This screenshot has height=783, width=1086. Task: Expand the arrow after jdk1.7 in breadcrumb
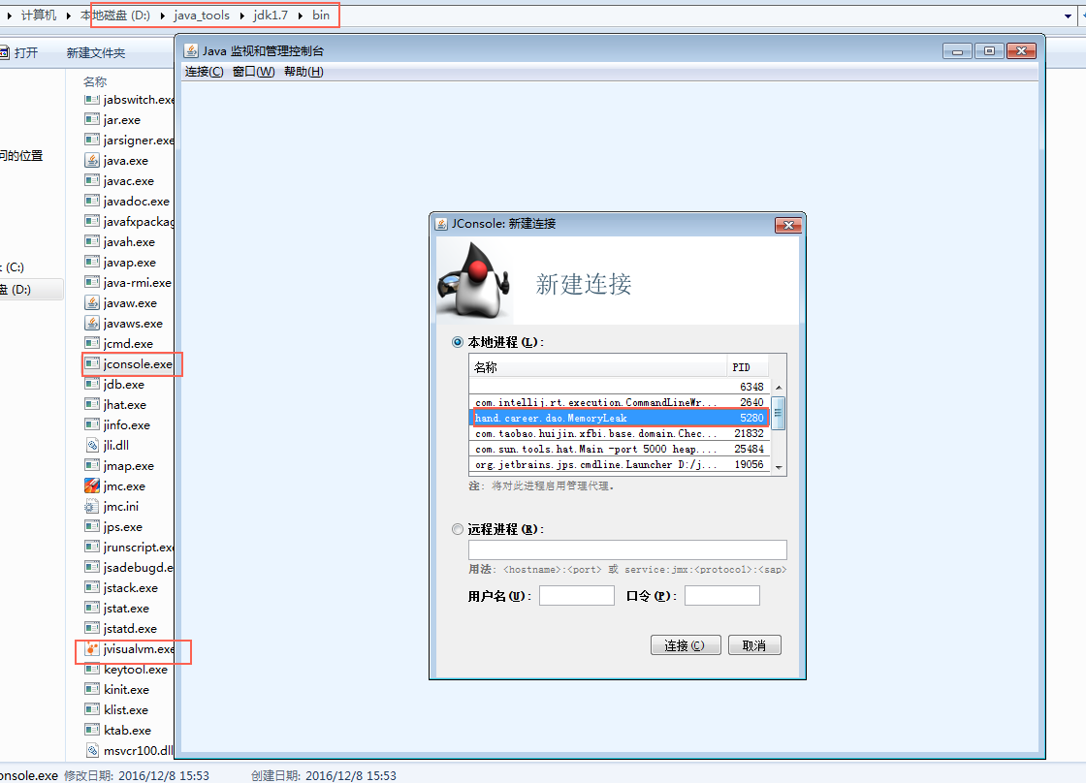[x=301, y=16]
